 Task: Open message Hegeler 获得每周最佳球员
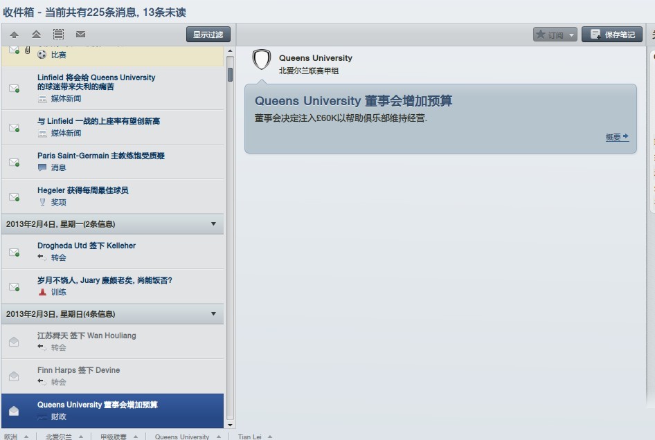point(113,196)
